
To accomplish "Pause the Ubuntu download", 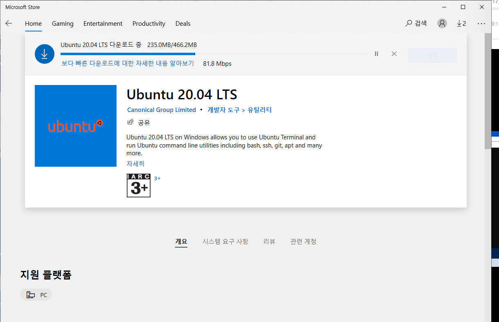I will [376, 54].
